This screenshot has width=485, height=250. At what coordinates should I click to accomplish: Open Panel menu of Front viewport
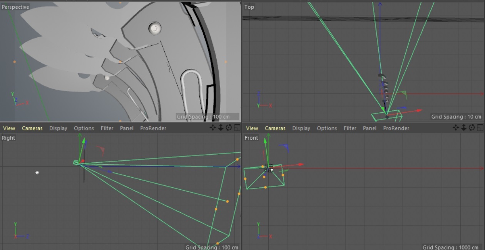tap(370, 128)
